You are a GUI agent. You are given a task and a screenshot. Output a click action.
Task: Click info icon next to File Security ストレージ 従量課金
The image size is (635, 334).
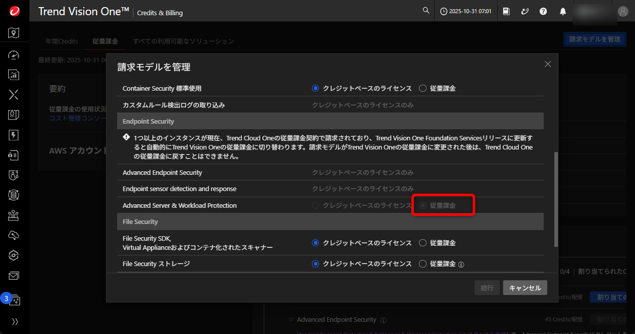point(462,264)
